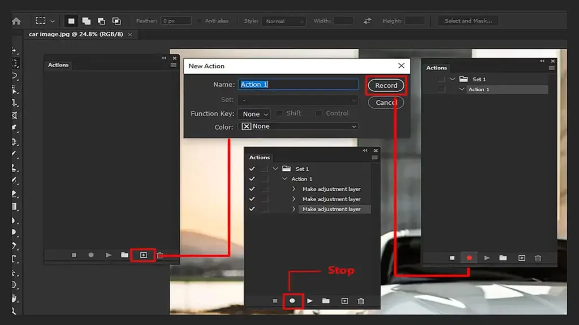
Task: Click the Select and Mask button
Action: point(468,21)
